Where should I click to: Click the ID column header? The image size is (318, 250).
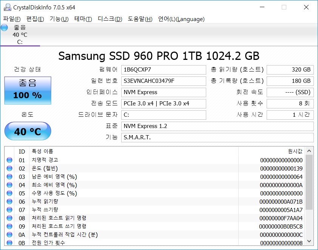22,151
